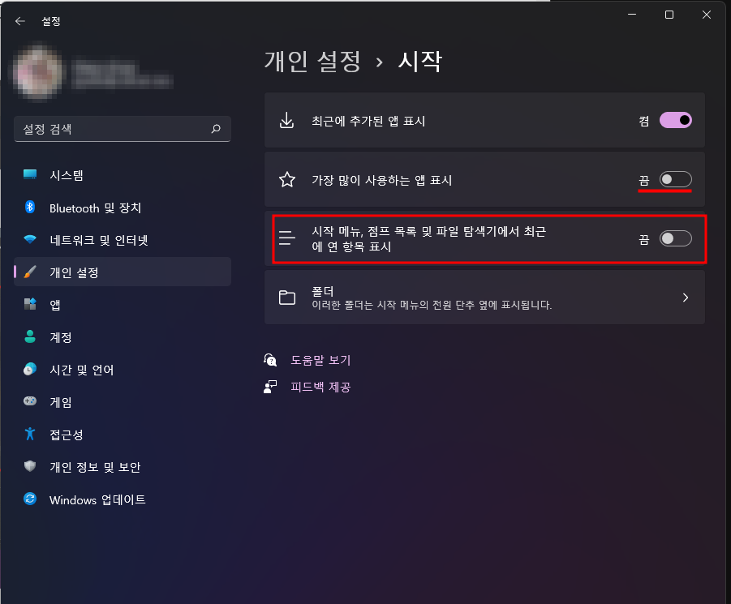This screenshot has width=731, height=604.
Task: Enable the recently opened items toggle
Action: click(x=676, y=238)
